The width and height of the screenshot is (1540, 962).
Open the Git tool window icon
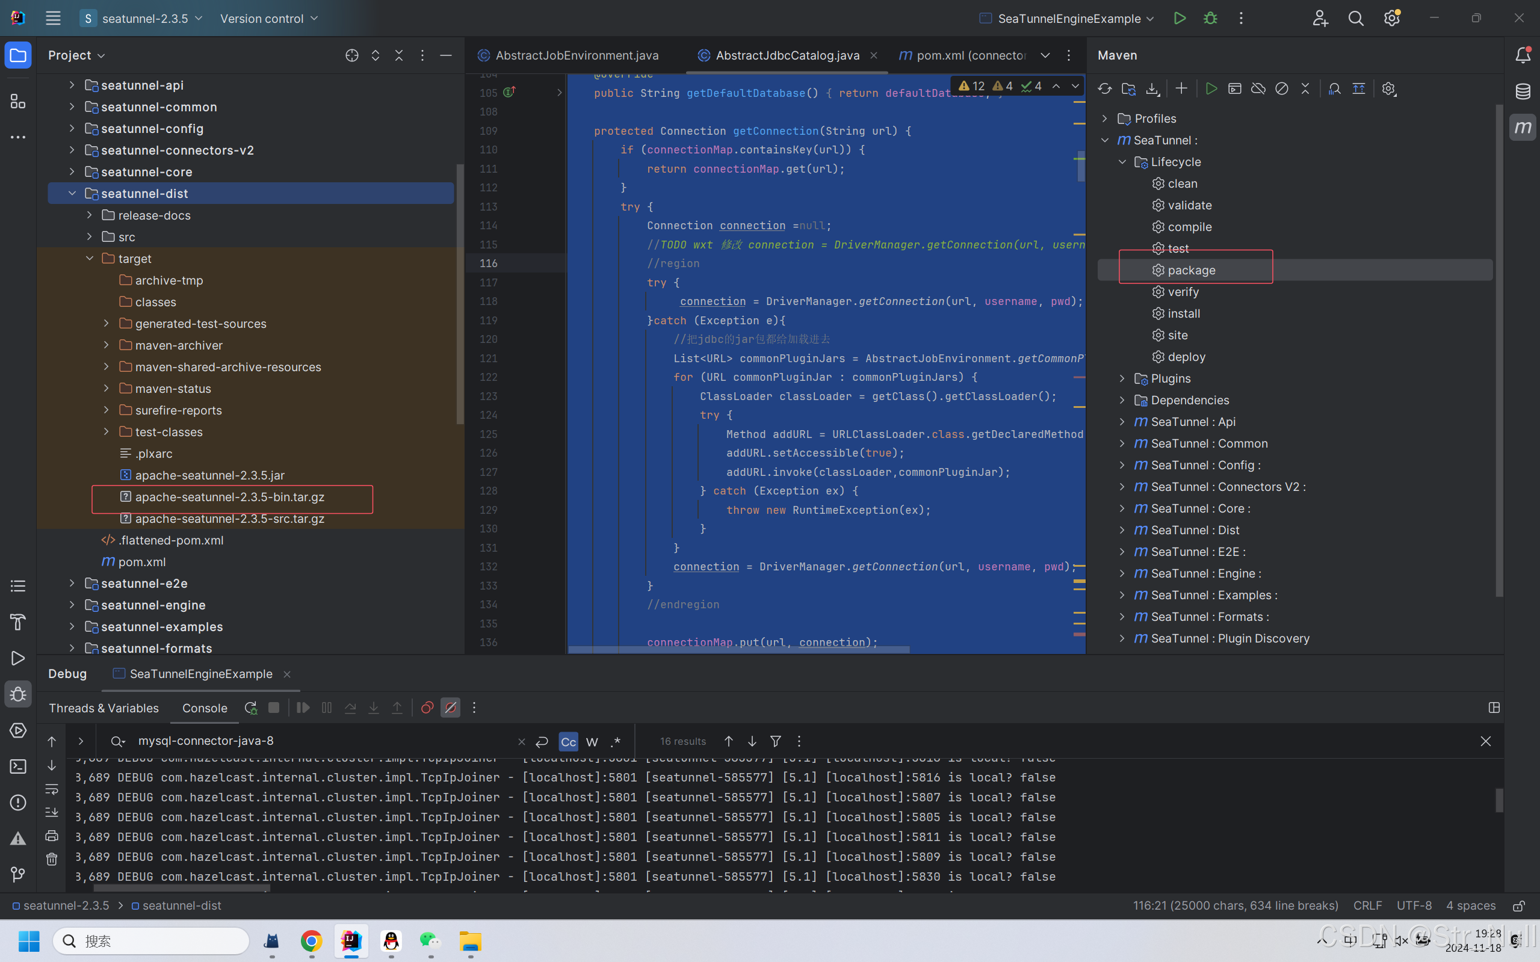click(x=18, y=875)
